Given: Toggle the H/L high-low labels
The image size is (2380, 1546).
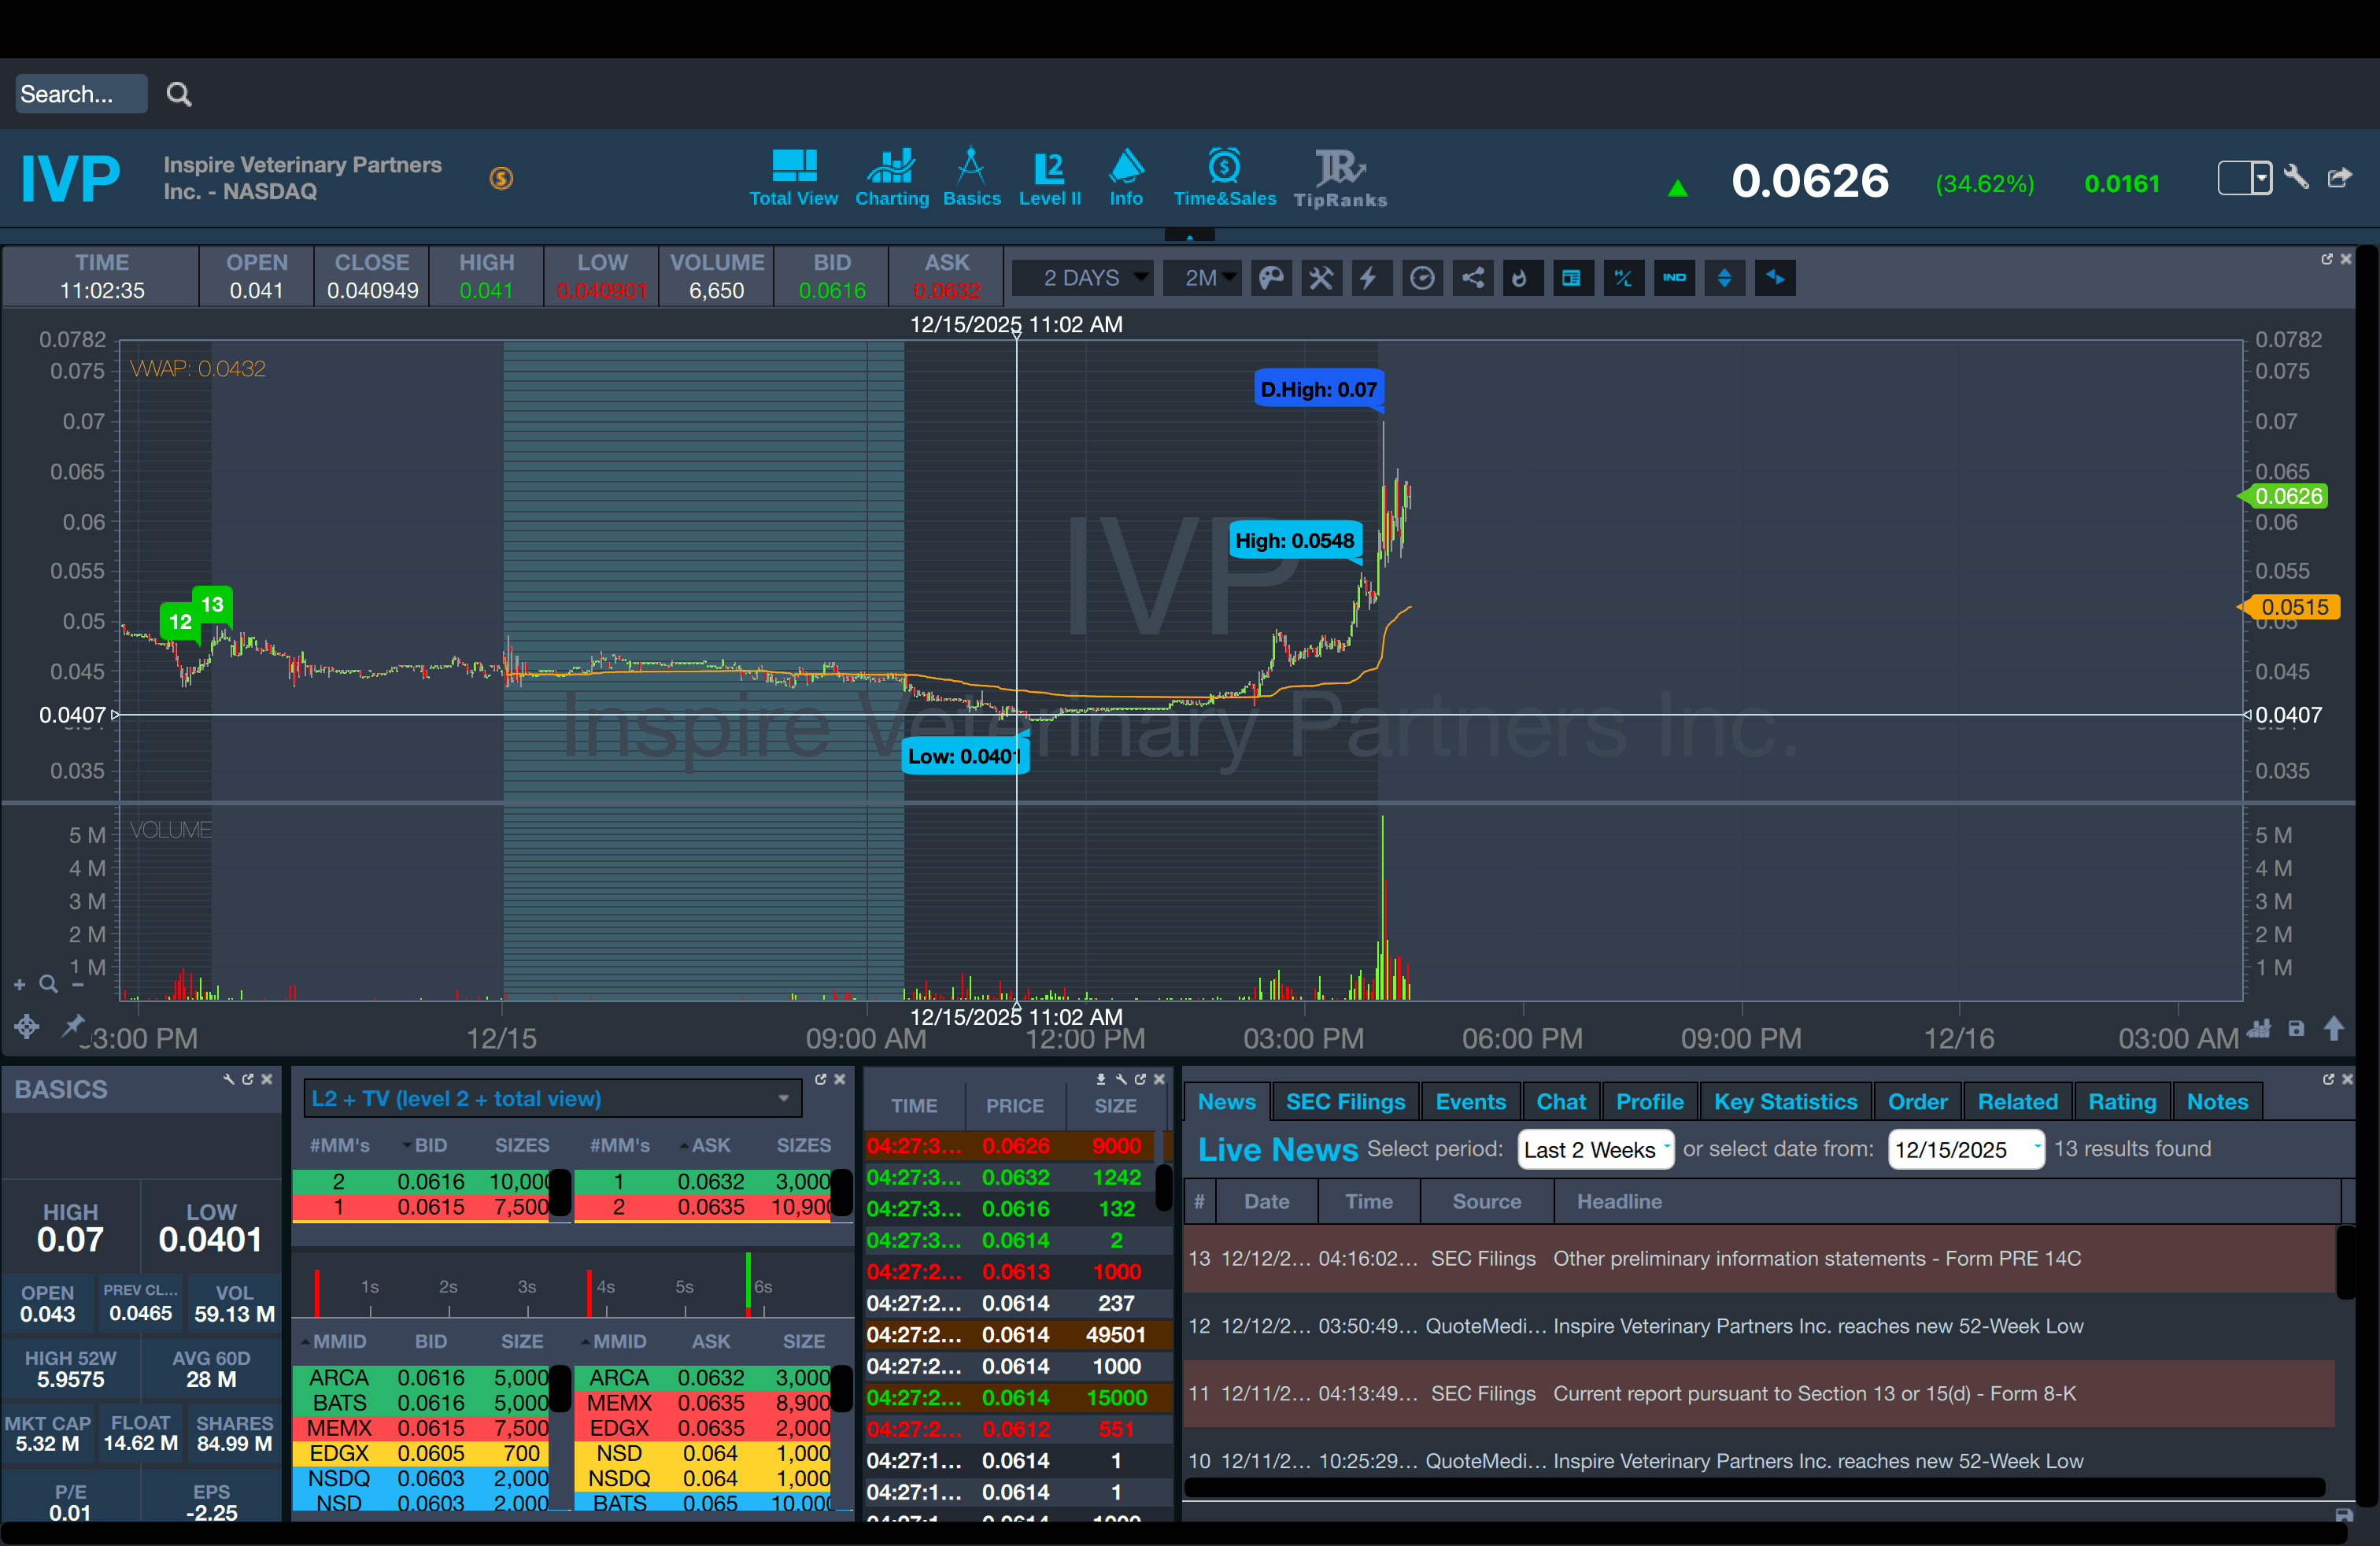Looking at the screenshot, I should [1623, 278].
